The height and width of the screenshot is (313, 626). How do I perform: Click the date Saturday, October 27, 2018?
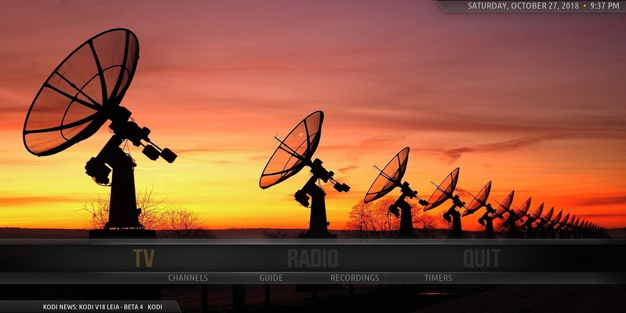(523, 6)
